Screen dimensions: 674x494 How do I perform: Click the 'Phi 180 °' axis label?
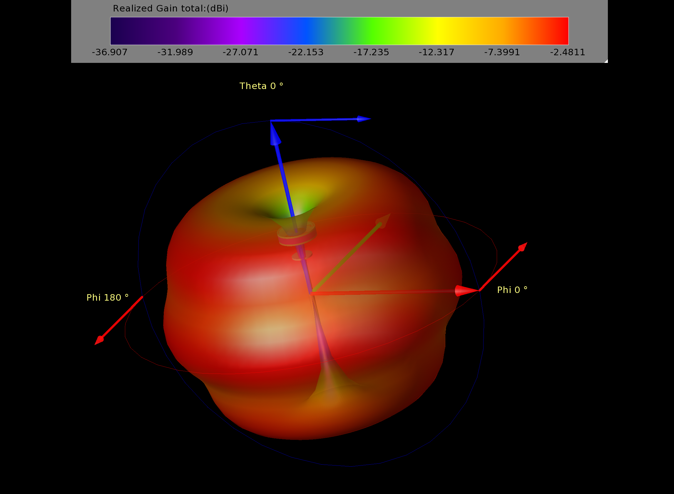tap(108, 297)
